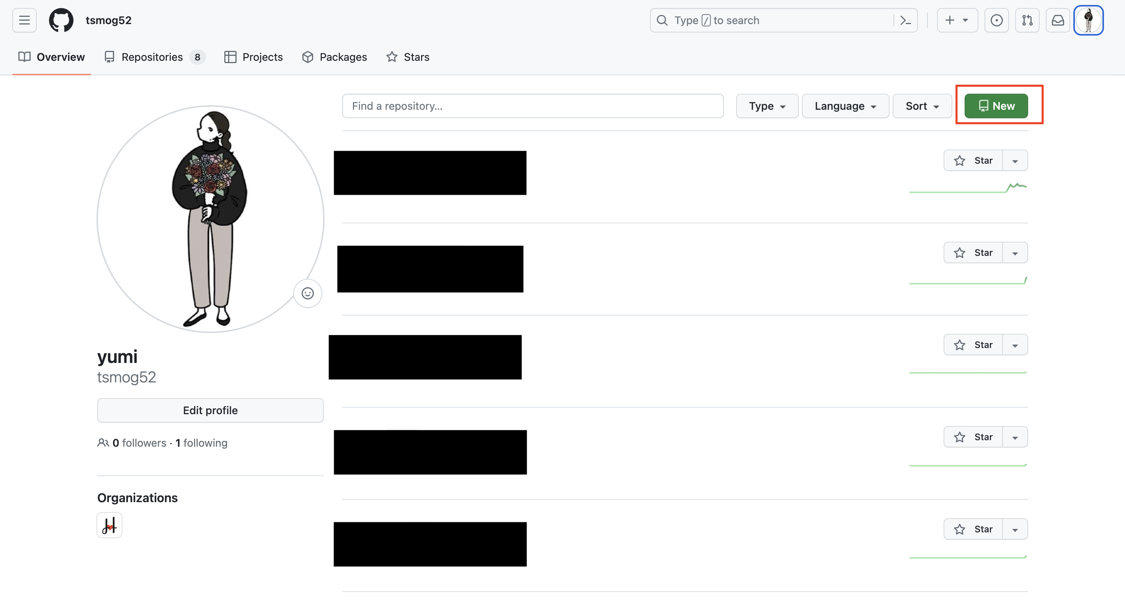This screenshot has width=1125, height=610.
Task: Set a status with the smiley emoji icon
Action: (x=307, y=293)
